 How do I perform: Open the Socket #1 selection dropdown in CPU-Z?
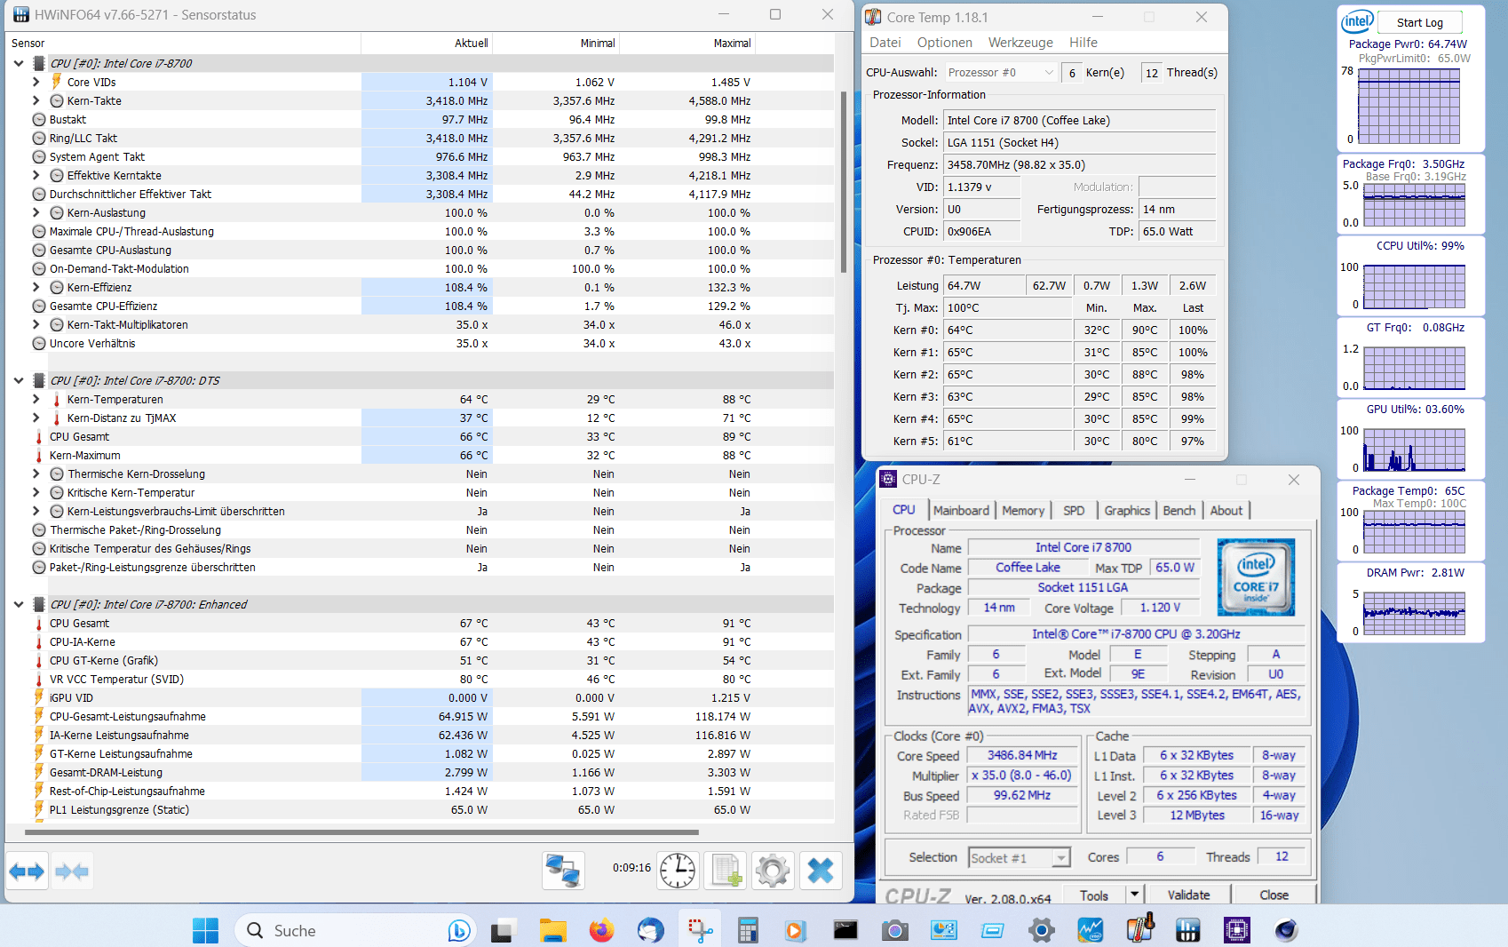pos(1019,857)
